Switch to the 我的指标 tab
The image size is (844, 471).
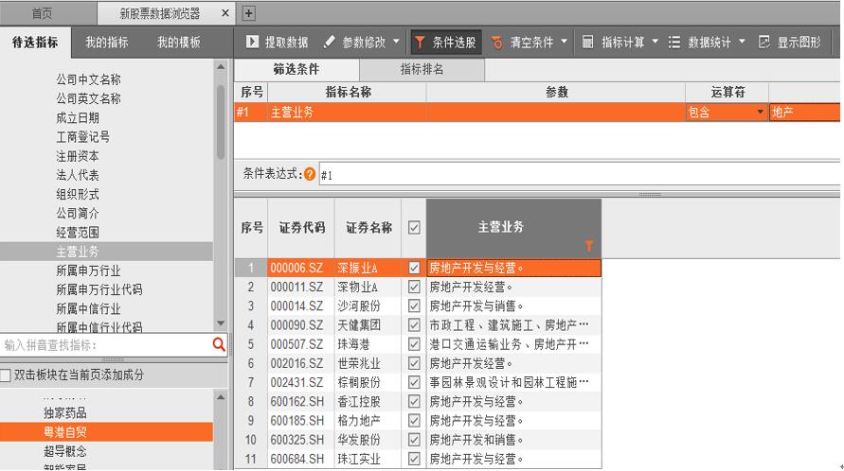(x=107, y=43)
